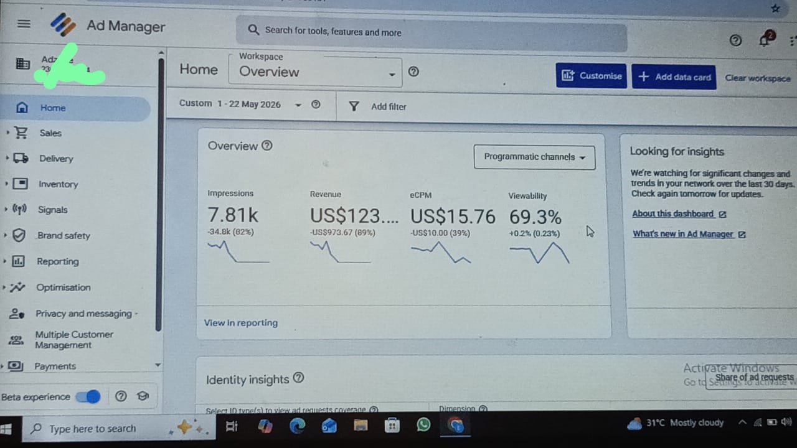The image size is (797, 448).
Task: Open the notifications bell
Action: pyautogui.click(x=765, y=40)
